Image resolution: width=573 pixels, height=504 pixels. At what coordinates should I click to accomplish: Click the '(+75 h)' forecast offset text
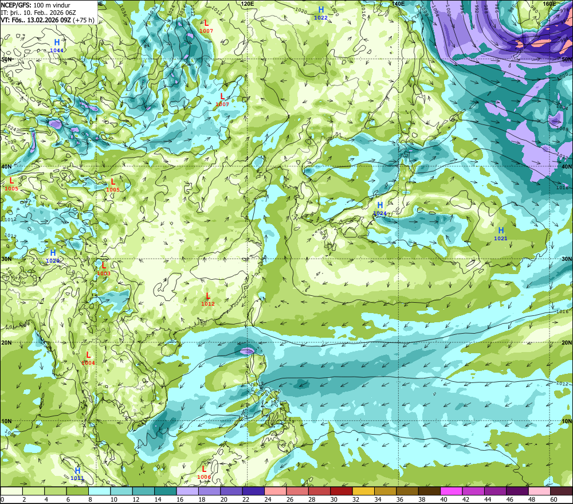click(x=84, y=19)
